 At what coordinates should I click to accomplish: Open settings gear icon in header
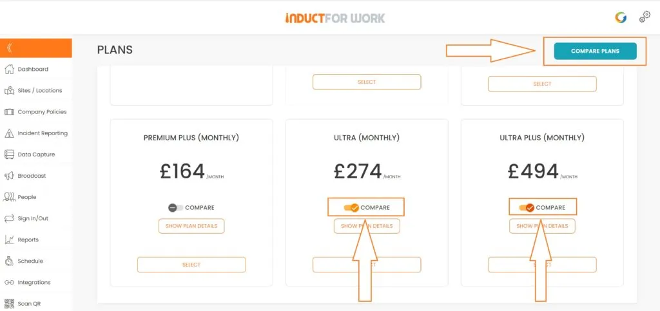pos(645,17)
